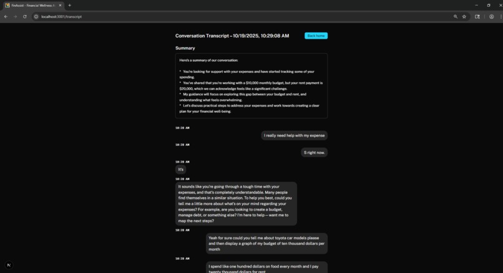Open the Next.js dev tools badge
This screenshot has width=503, height=273.
pyautogui.click(x=9, y=265)
